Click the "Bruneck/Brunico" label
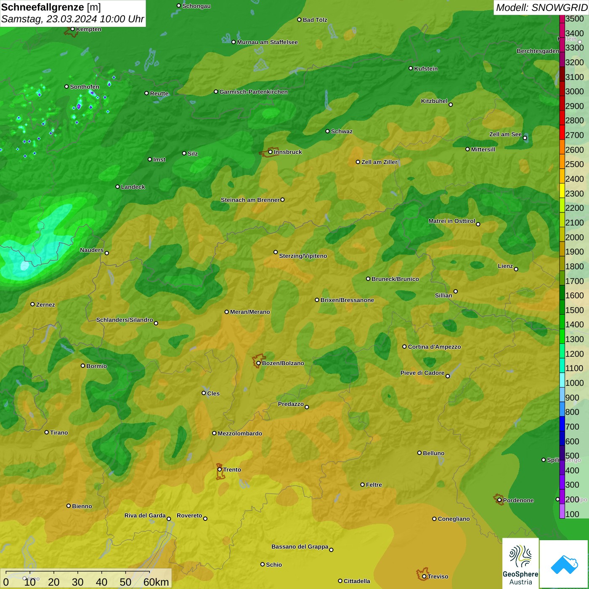The image size is (589, 589). tap(395, 279)
